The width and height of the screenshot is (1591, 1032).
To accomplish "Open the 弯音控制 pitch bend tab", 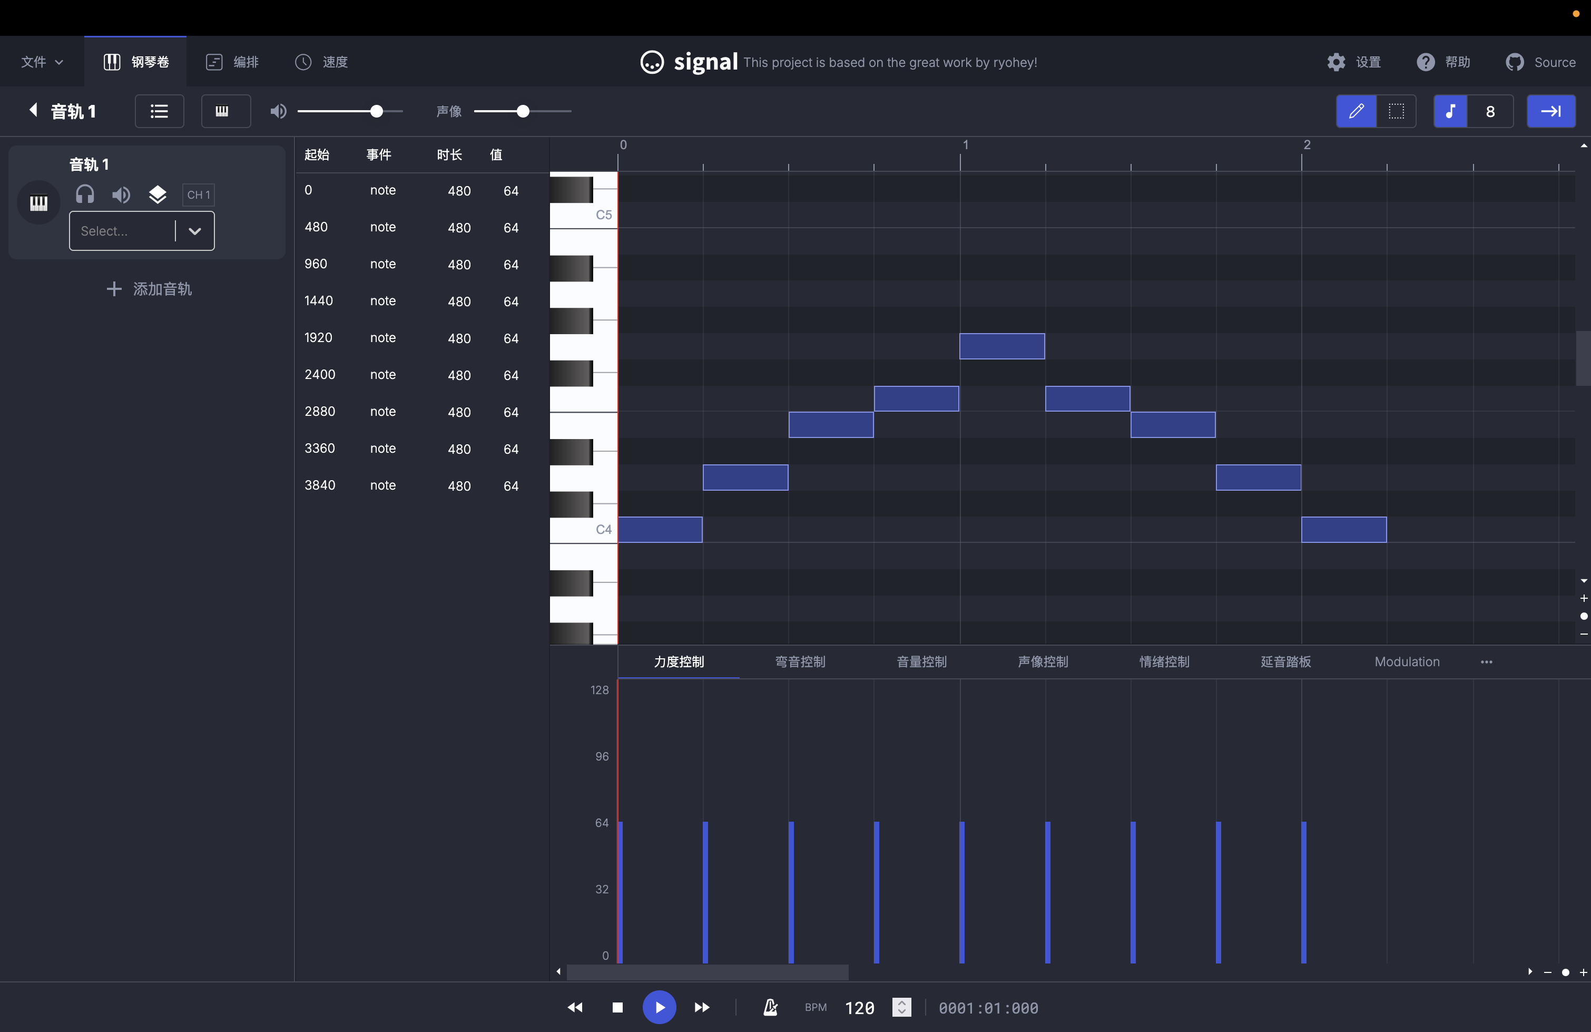I will click(x=800, y=661).
